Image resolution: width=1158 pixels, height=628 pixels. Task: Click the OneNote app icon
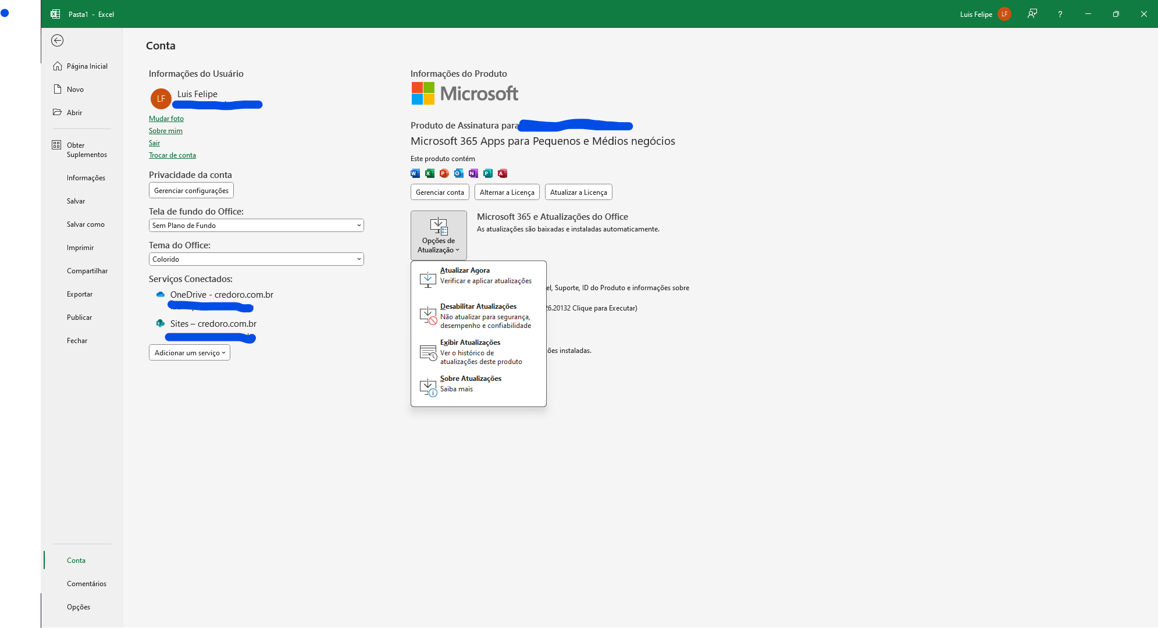point(473,173)
